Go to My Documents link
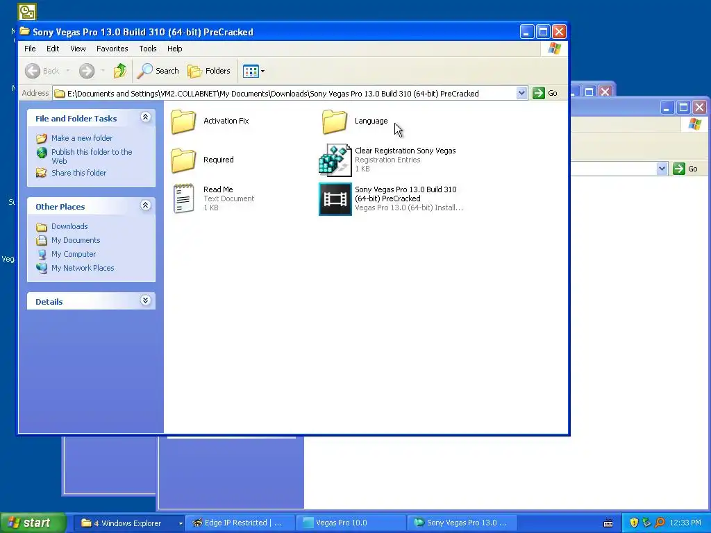The width and height of the screenshot is (711, 533). [x=76, y=240]
